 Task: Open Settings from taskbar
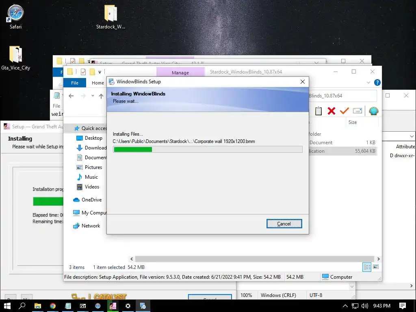point(128,306)
